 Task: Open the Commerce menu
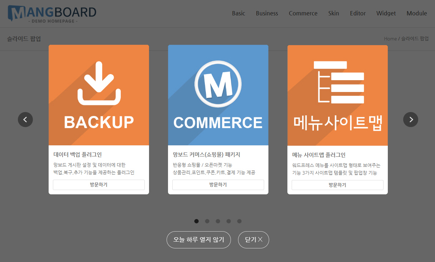pos(303,13)
